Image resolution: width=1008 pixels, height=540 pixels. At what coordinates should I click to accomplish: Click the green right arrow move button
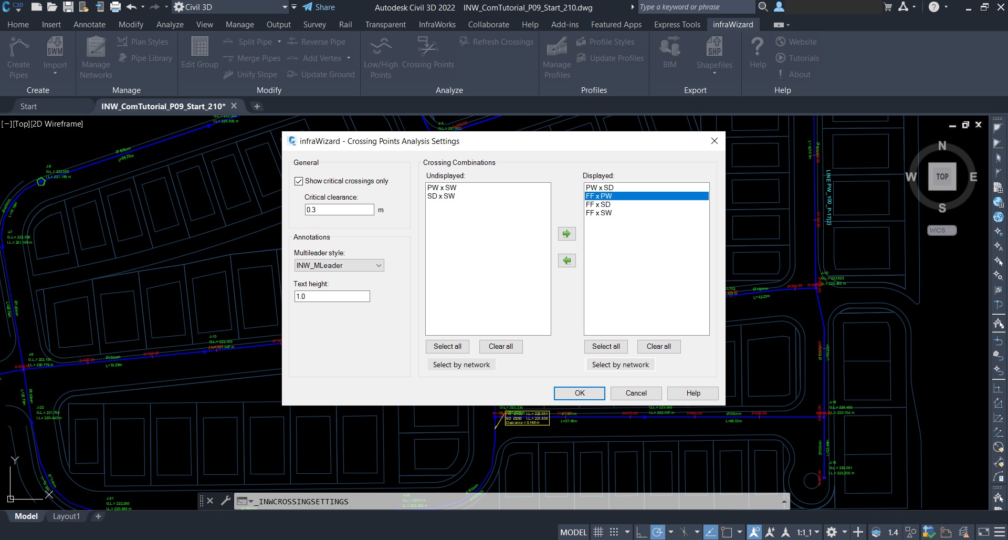point(566,234)
